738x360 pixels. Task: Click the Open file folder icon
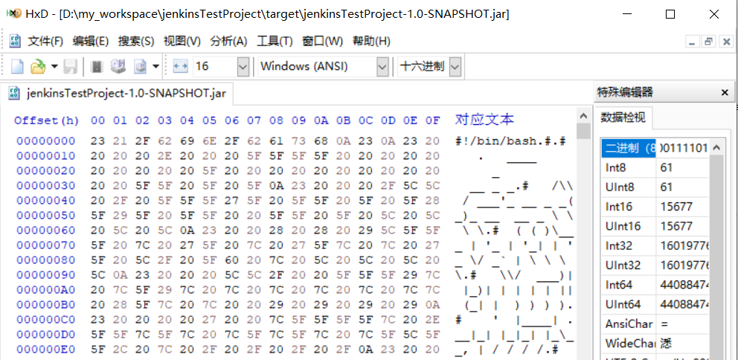click(37, 66)
